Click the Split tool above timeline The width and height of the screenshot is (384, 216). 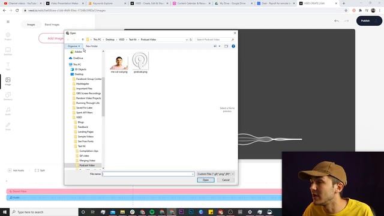(40, 170)
